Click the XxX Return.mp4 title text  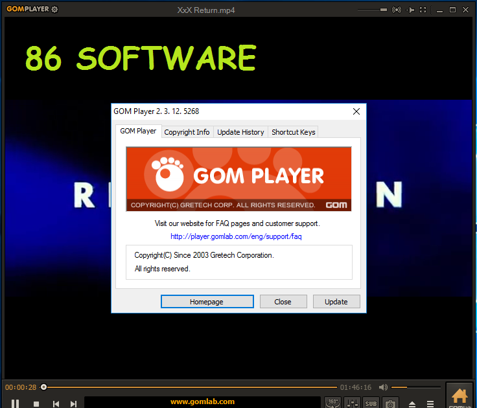tap(206, 10)
